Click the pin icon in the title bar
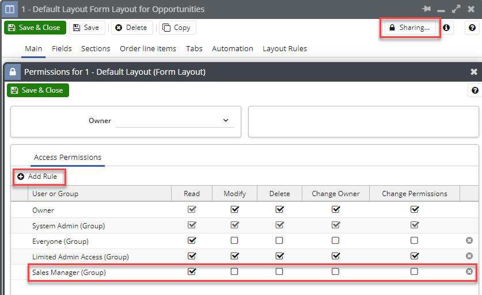Viewport: 482px width, 295px height. pyautogui.click(x=426, y=9)
